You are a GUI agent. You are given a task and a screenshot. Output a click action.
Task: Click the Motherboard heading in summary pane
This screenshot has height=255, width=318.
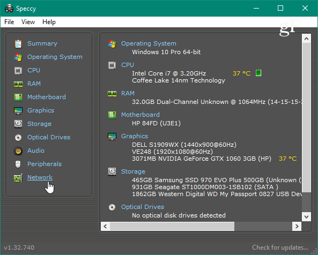click(140, 115)
